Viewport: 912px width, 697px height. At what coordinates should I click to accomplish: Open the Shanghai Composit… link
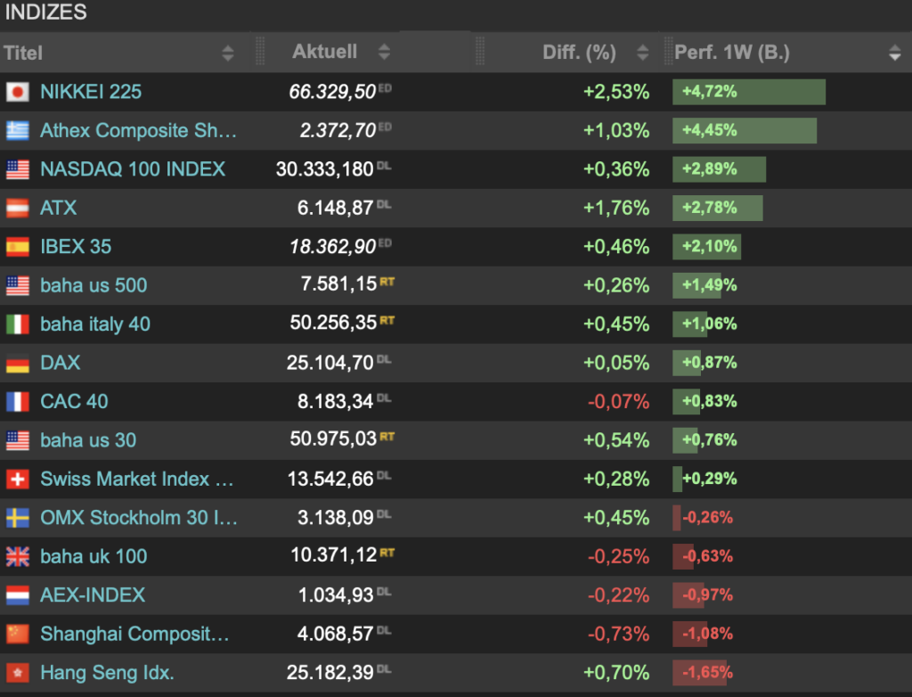click(x=135, y=634)
